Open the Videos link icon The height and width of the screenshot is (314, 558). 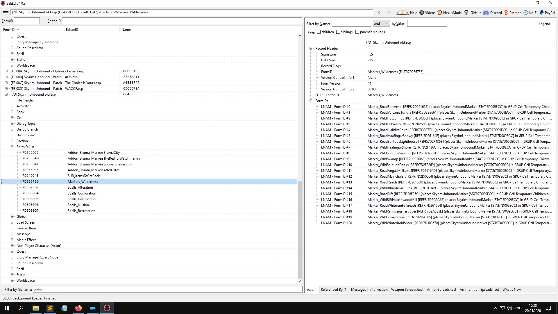coord(422,13)
